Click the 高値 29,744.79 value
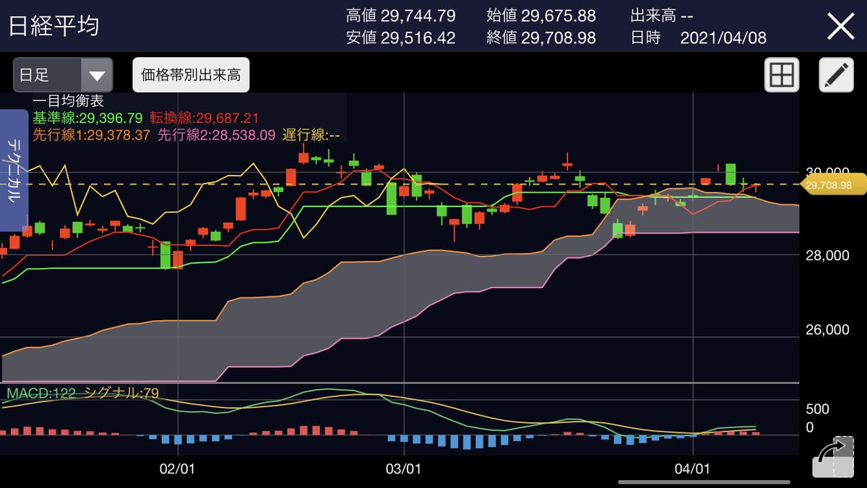Image resolution: width=867 pixels, height=488 pixels. pos(400,15)
